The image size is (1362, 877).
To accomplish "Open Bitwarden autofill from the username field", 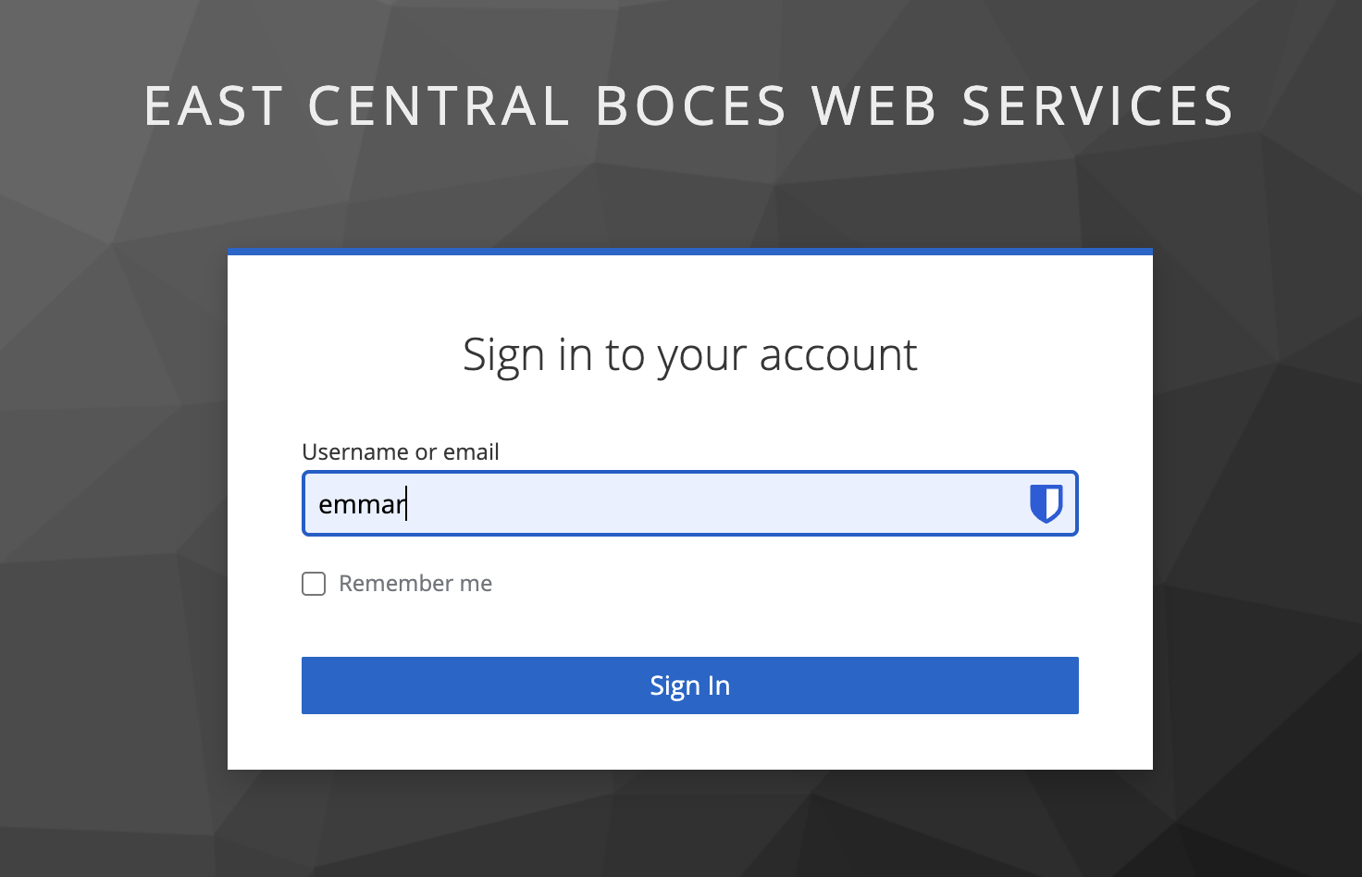I will click(x=1046, y=503).
